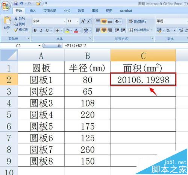
Task: Open the 数据 tab
Action: tap(81, 11)
